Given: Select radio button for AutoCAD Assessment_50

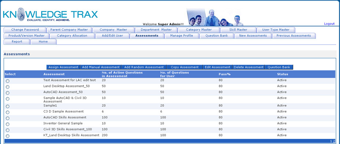Looking at the screenshot, I should pos(8,93).
